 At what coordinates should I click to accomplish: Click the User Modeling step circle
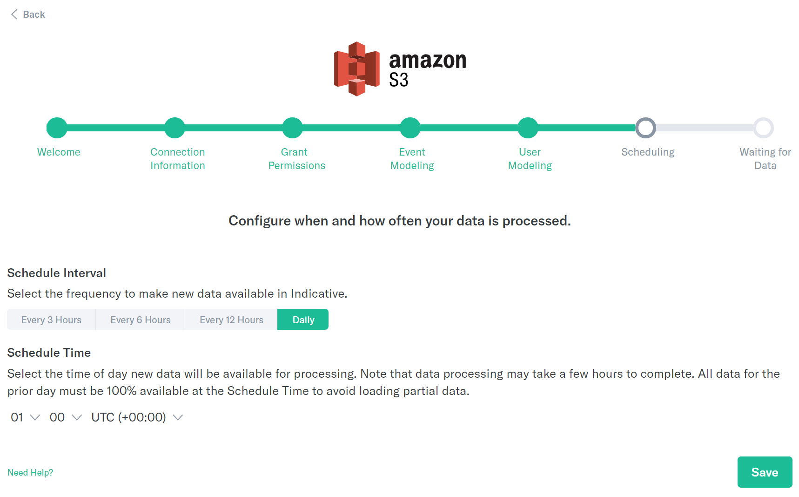[528, 127]
